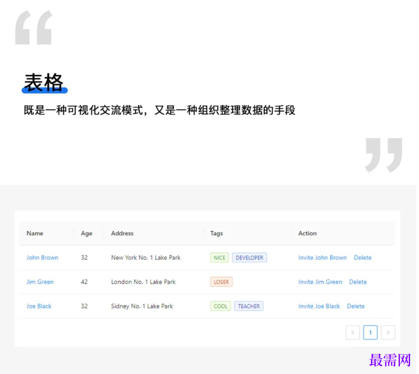The width and height of the screenshot is (419, 374).
Task: Open John Brown's name link
Action: pyautogui.click(x=42, y=257)
